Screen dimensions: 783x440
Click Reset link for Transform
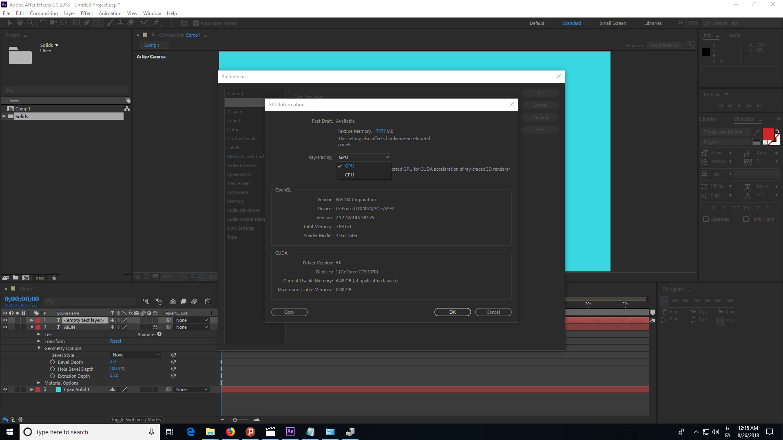(x=115, y=341)
